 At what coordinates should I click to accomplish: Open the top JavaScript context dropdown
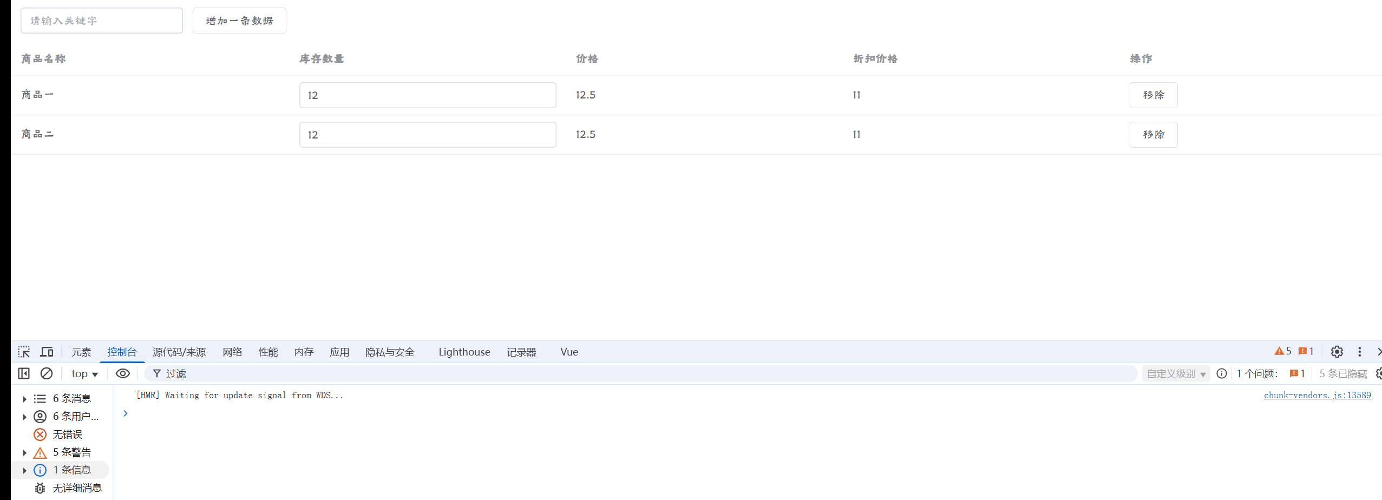pos(84,373)
